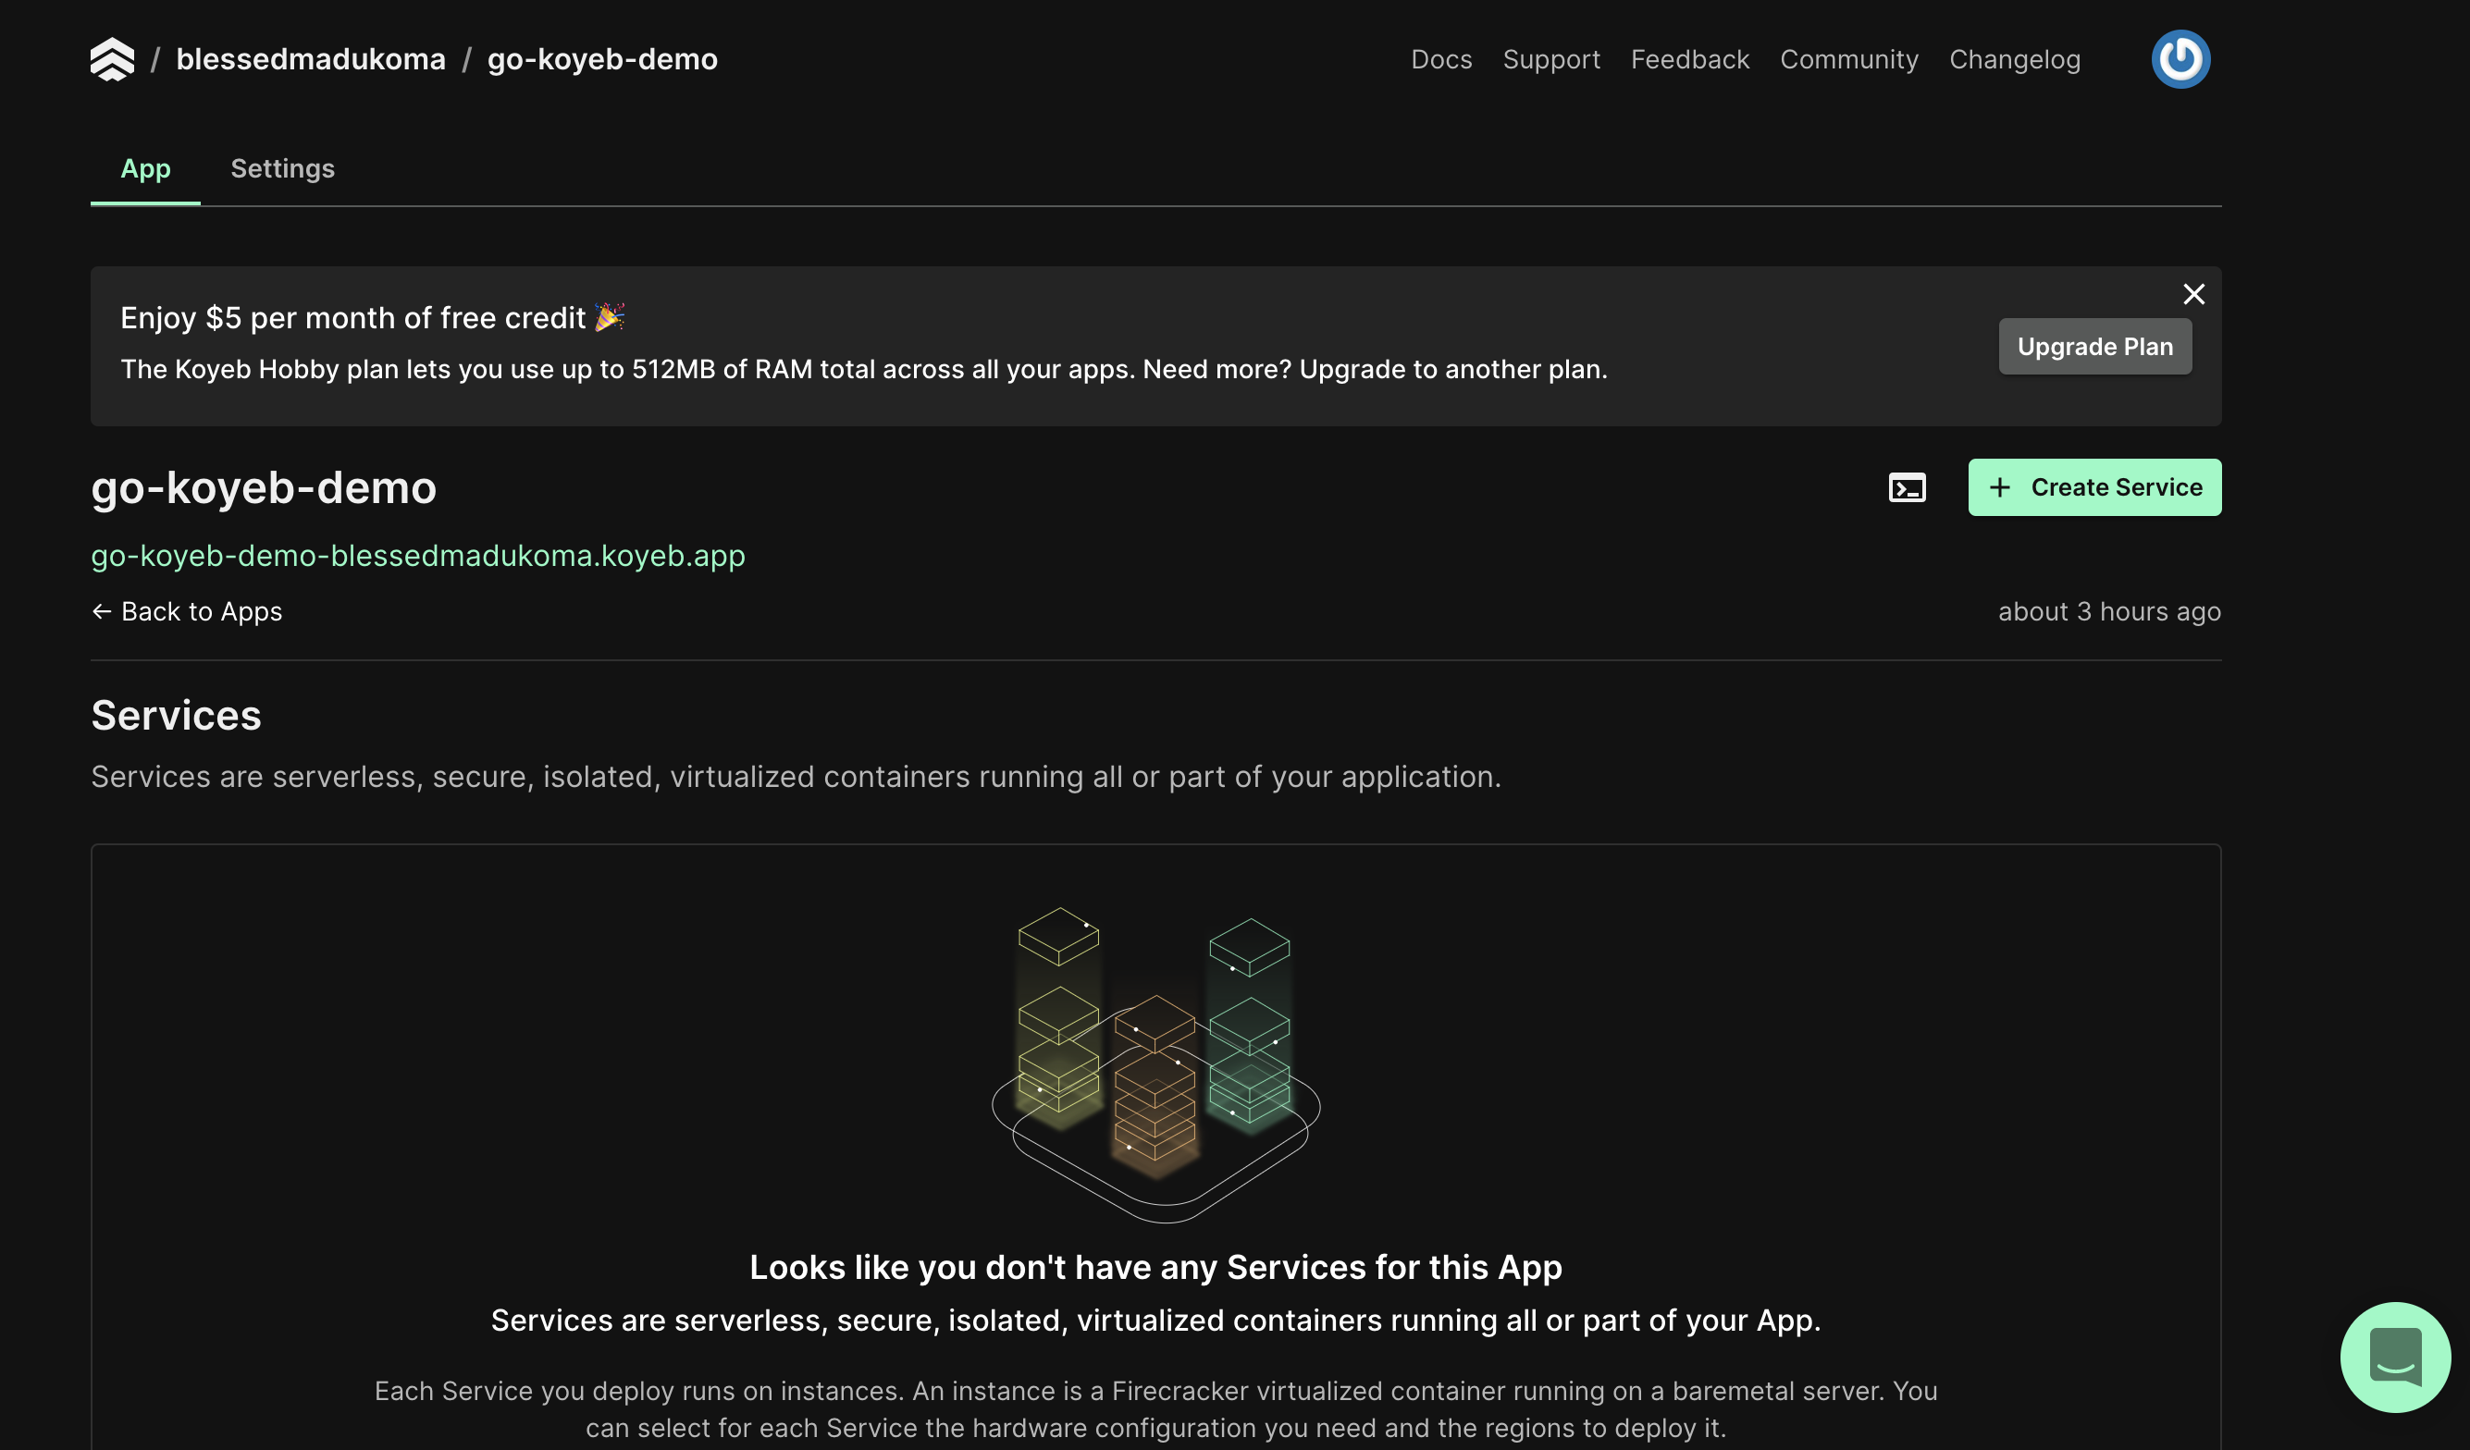2470x1450 pixels.
Task: Click the Upgrade Plan button
Action: coord(2094,347)
